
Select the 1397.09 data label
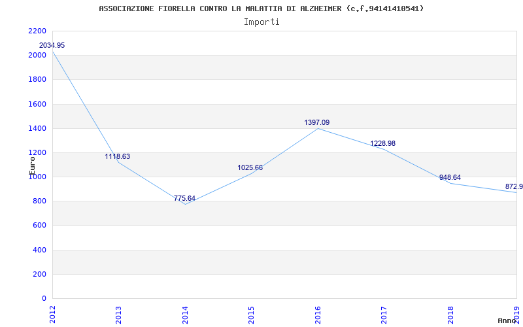tap(317, 122)
